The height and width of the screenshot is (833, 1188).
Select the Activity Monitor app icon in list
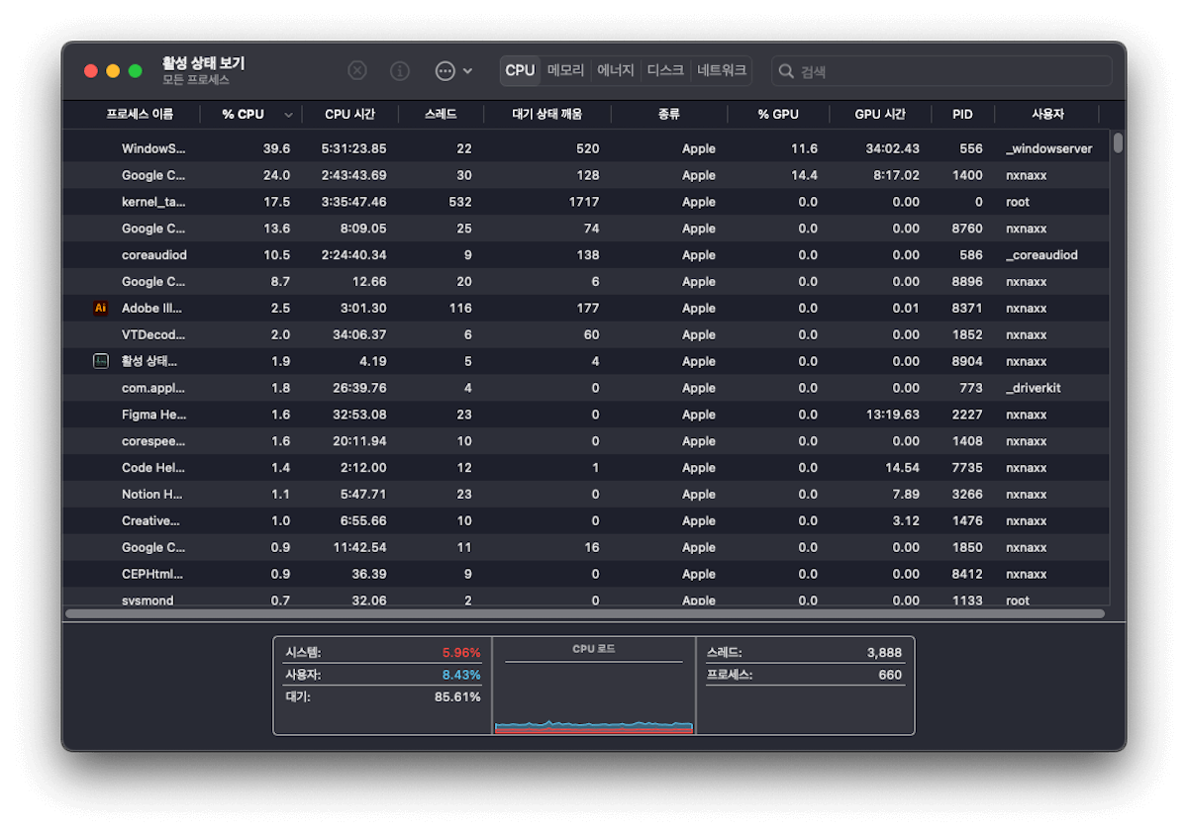(100, 361)
